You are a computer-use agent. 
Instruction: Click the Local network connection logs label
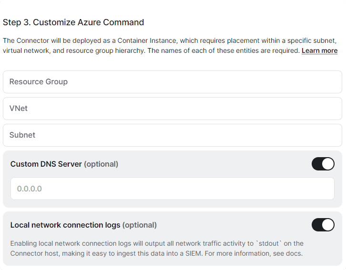[83, 225]
